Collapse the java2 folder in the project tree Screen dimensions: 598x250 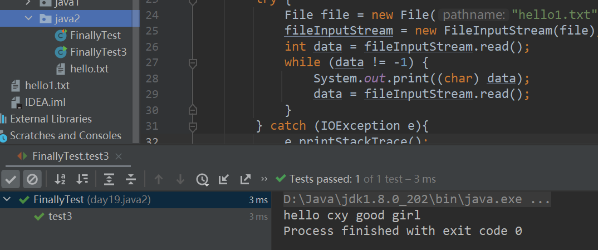pos(28,18)
